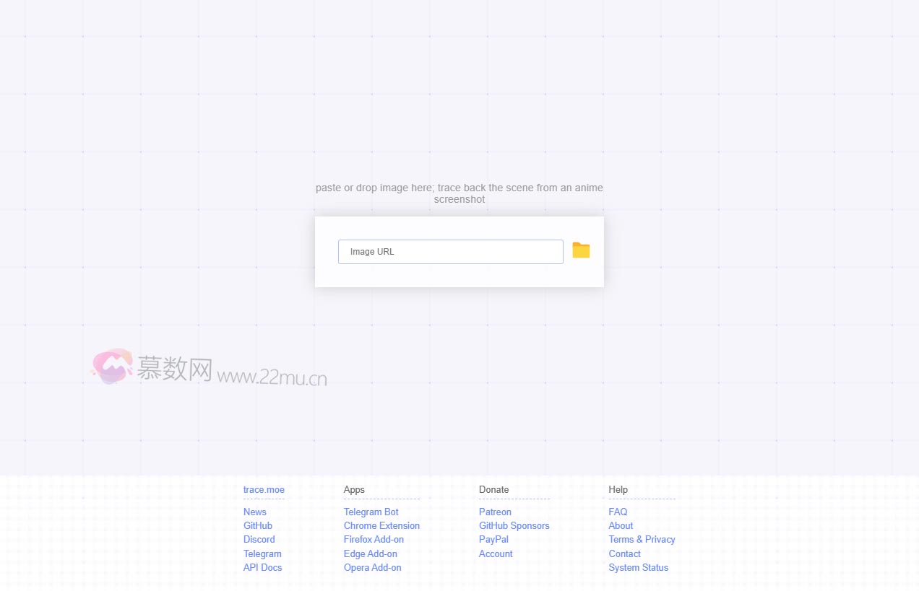Click the yellow folder upload icon

pyautogui.click(x=581, y=250)
